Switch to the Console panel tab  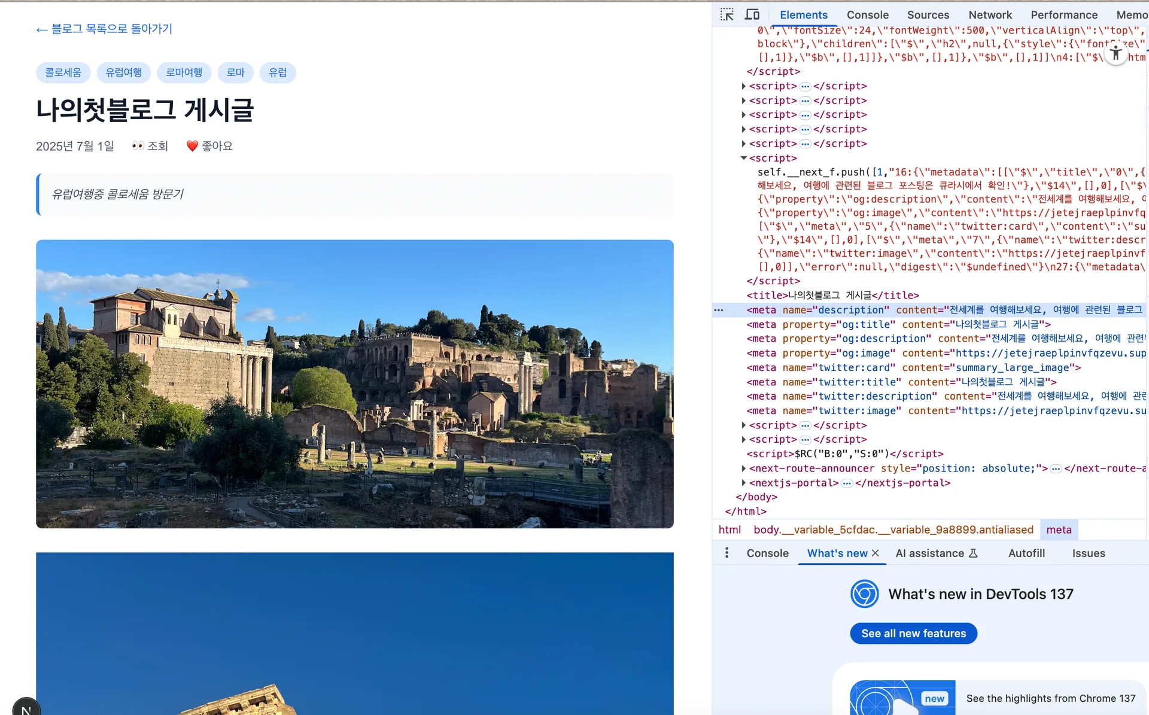(x=867, y=15)
